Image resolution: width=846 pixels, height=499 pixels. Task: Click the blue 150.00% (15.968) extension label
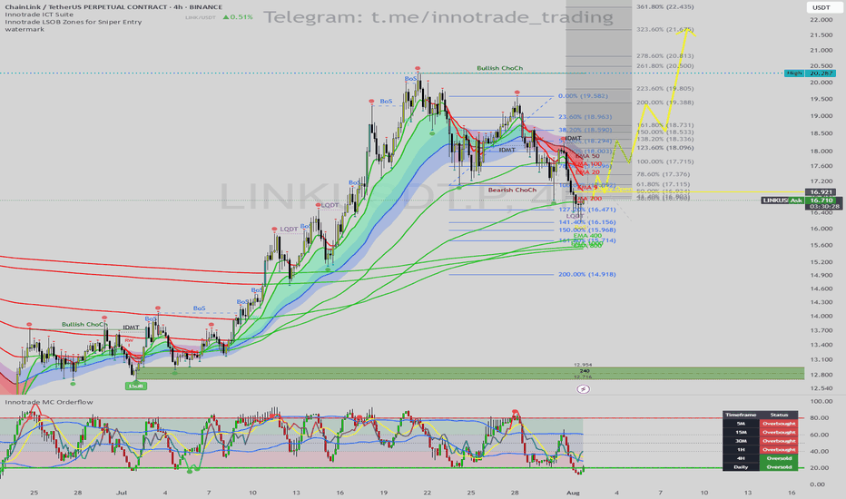pyautogui.click(x=587, y=230)
